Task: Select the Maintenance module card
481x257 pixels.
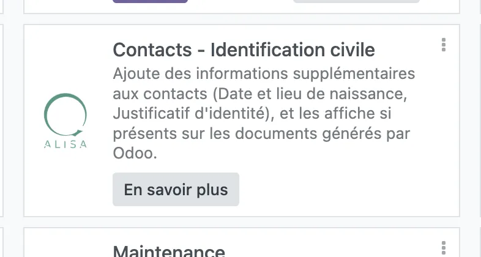Action: click(x=242, y=242)
